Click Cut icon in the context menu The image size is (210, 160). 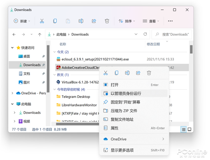106,73
